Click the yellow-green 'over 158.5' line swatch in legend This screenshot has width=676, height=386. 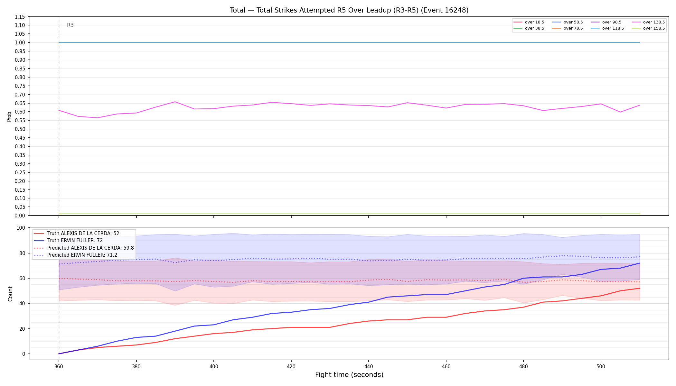[636, 28]
